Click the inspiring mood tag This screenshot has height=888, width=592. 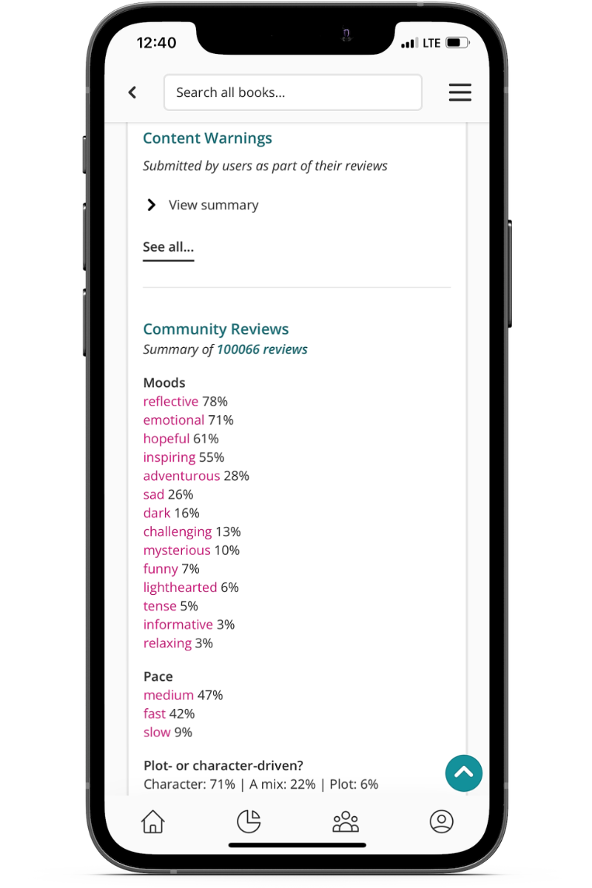click(169, 457)
